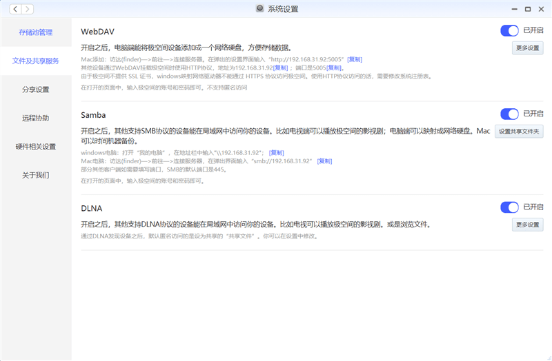
Task: Go back with the left arrow button
Action: (15, 9)
